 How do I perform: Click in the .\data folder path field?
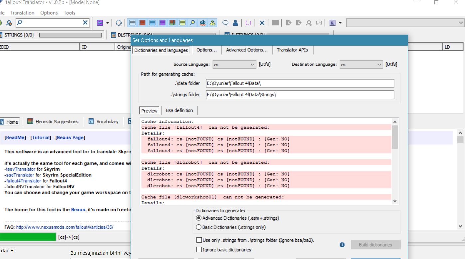point(300,83)
